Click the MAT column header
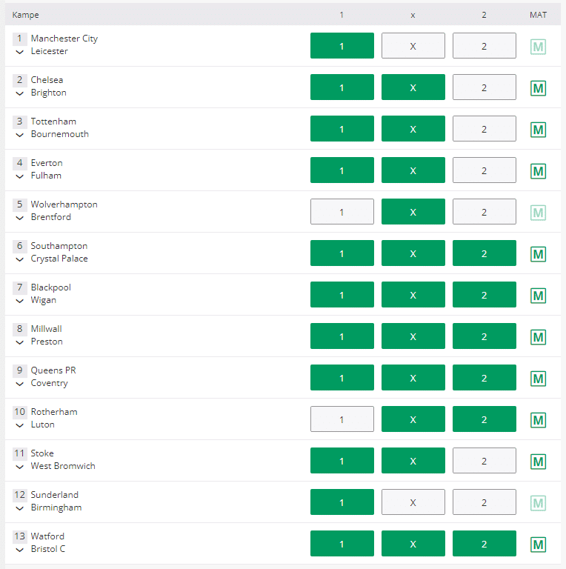This screenshot has width=566, height=569. (539, 15)
